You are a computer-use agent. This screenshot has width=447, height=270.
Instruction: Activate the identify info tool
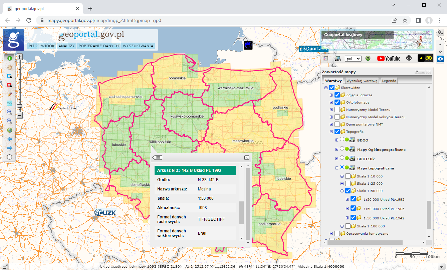10,58
